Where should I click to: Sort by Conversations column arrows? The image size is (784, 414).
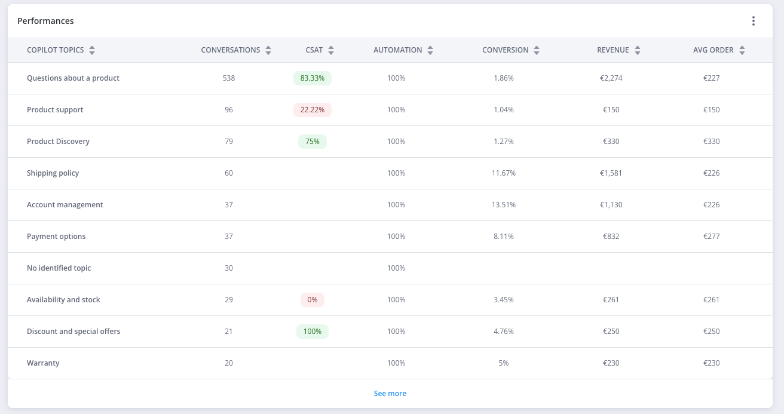(x=268, y=51)
